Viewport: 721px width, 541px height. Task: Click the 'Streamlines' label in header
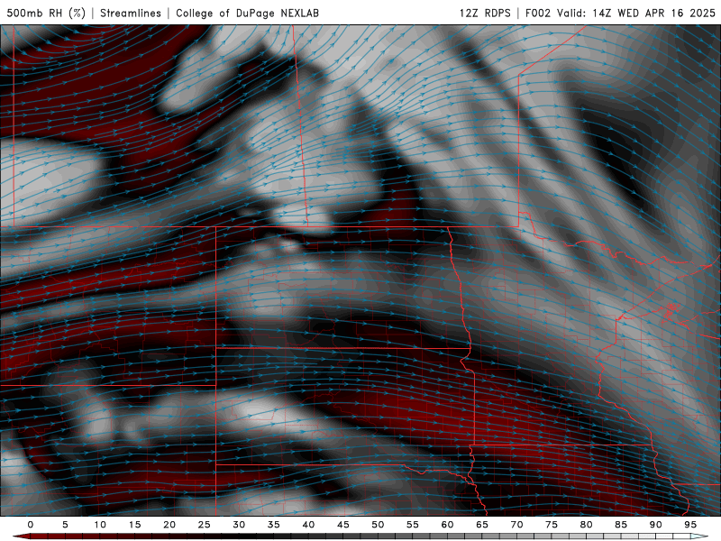coord(131,13)
